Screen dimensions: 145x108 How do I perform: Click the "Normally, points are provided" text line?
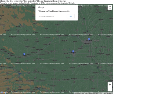coord(37,3)
